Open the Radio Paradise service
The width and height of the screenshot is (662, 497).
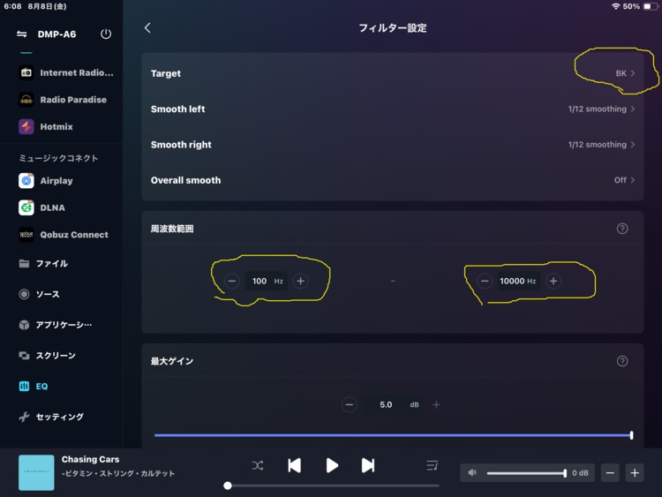click(63, 100)
